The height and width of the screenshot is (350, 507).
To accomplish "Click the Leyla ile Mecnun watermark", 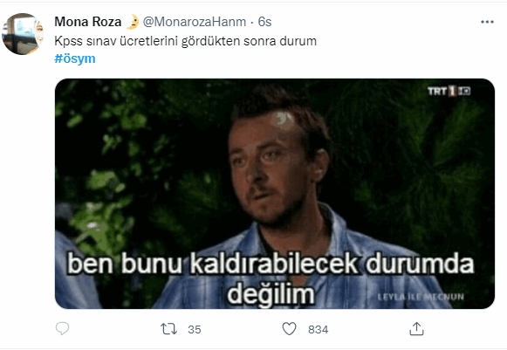I will click(x=421, y=297).
